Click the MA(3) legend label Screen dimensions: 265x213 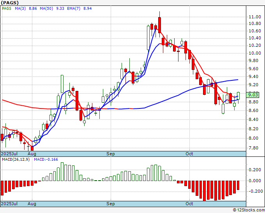coord(20,9)
